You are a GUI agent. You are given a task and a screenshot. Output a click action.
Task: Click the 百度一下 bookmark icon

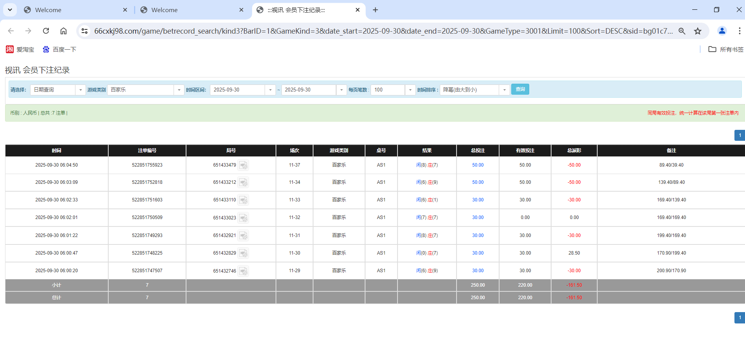(x=46, y=49)
